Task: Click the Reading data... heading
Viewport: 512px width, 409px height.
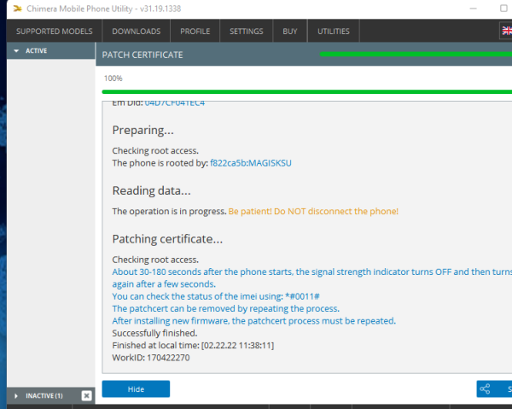Action: click(x=152, y=190)
